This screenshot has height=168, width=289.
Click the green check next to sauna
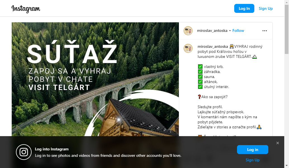coord(200,77)
